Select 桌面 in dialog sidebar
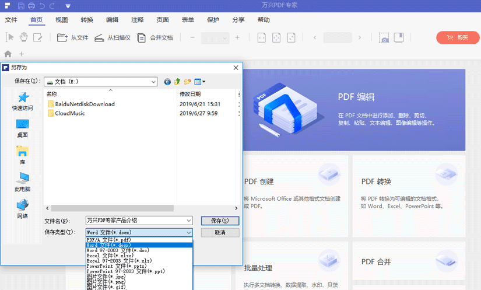The height and width of the screenshot is (290, 481). 22,128
